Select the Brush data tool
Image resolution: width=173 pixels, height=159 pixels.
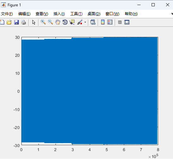pyautogui.click(x=80, y=22)
